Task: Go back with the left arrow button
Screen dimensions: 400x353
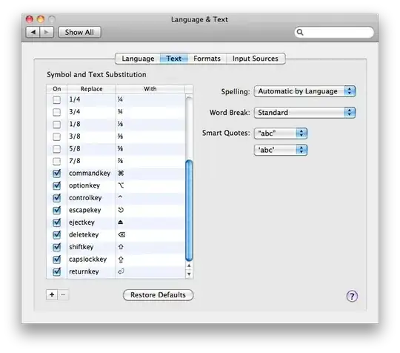Action: click(x=33, y=32)
